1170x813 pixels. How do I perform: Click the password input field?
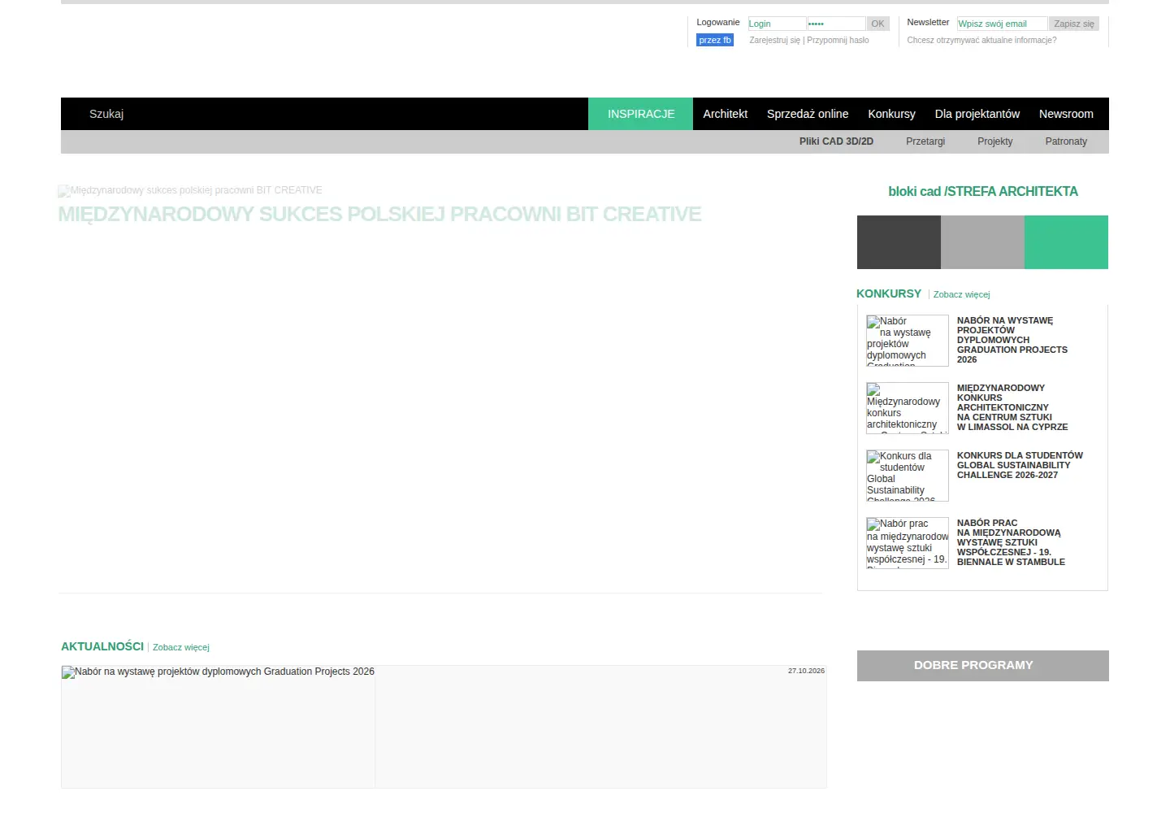836,24
